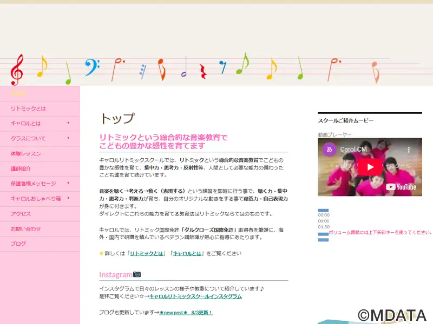Click the blue media player bar above 00:00
433x324 pixels.
(323, 210)
